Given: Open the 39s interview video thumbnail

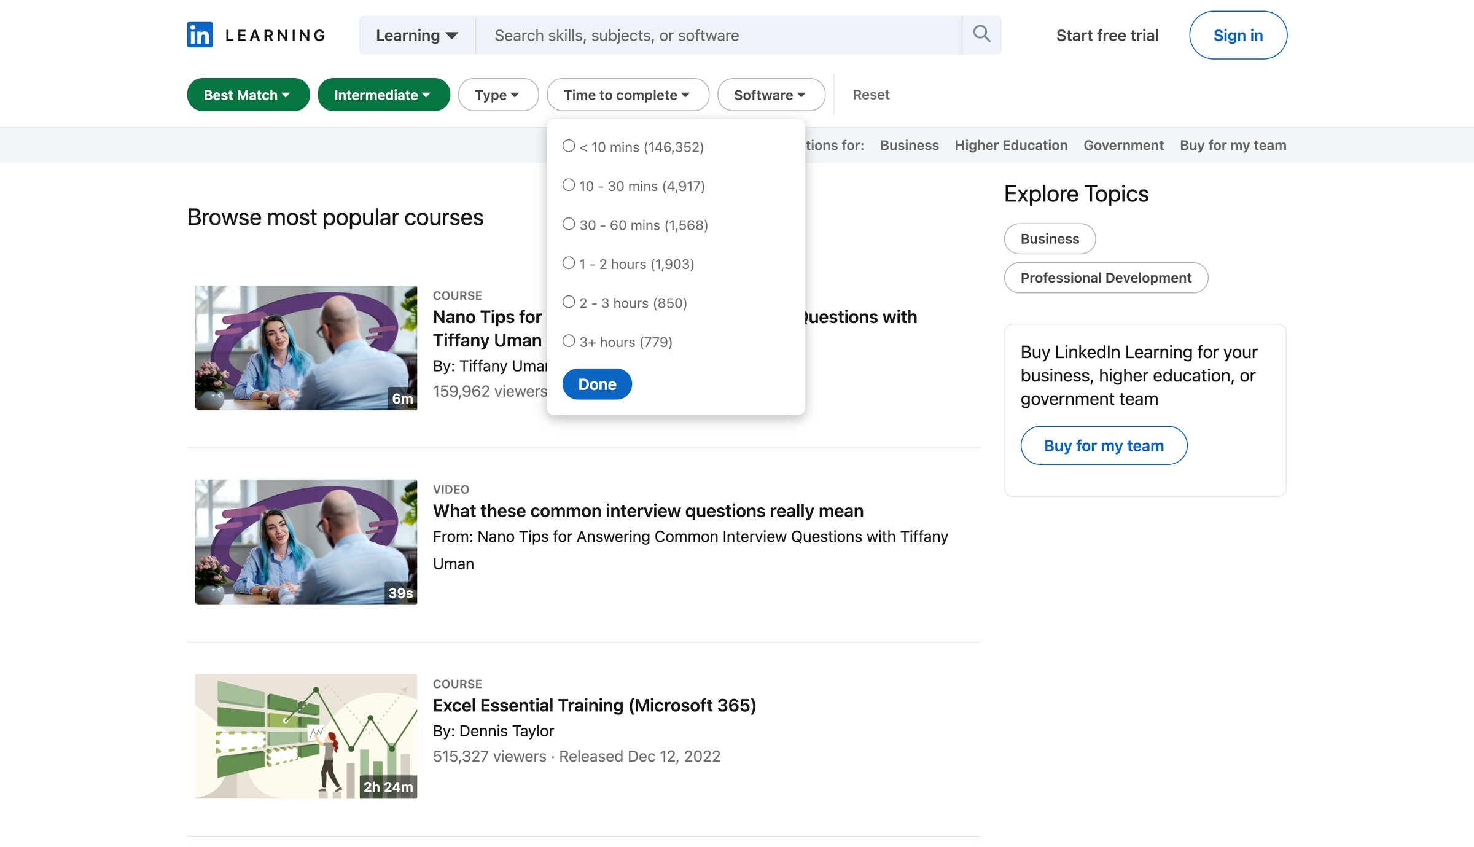Looking at the screenshot, I should 306,542.
